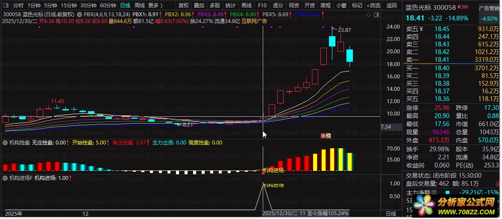This screenshot has height=219, width=502.
Task: Click the 买一 price 18.40
Action: [x=442, y=68]
